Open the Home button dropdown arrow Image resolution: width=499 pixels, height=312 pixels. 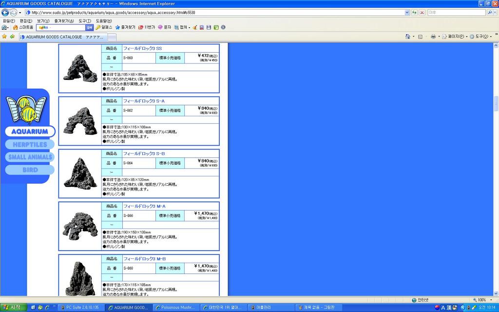tap(413, 37)
